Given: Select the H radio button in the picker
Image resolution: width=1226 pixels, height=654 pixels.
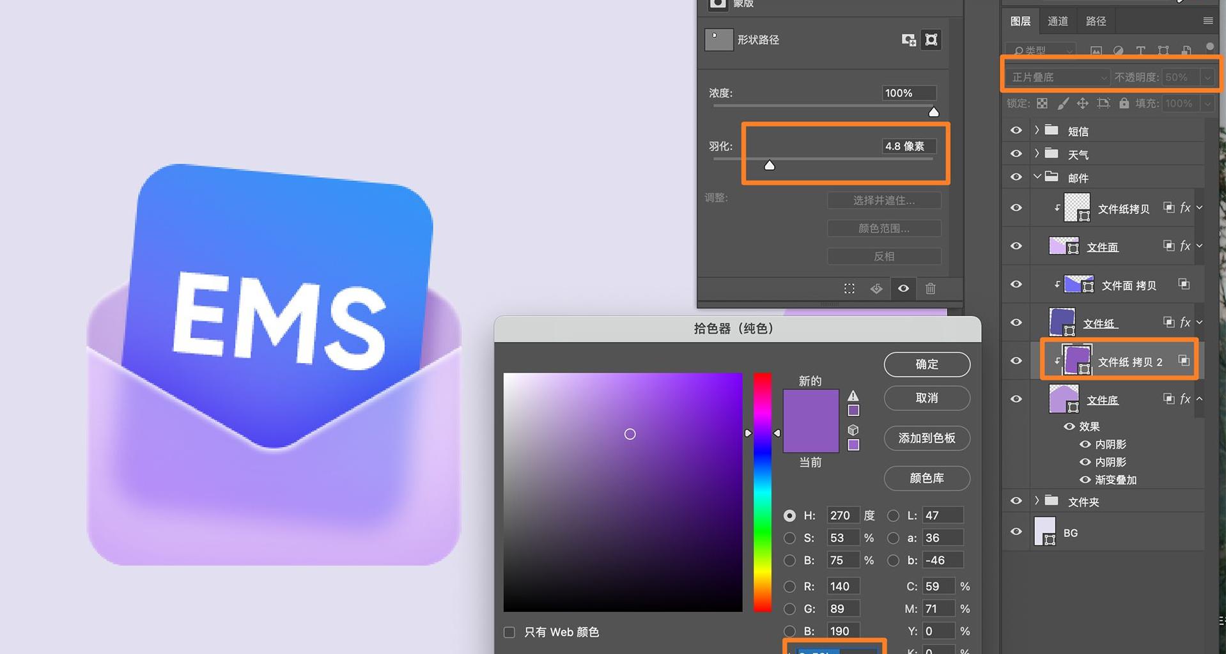Looking at the screenshot, I should point(790,515).
